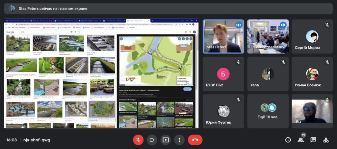Open the meeting details info icon
The width and height of the screenshot is (337, 149).
288,140
